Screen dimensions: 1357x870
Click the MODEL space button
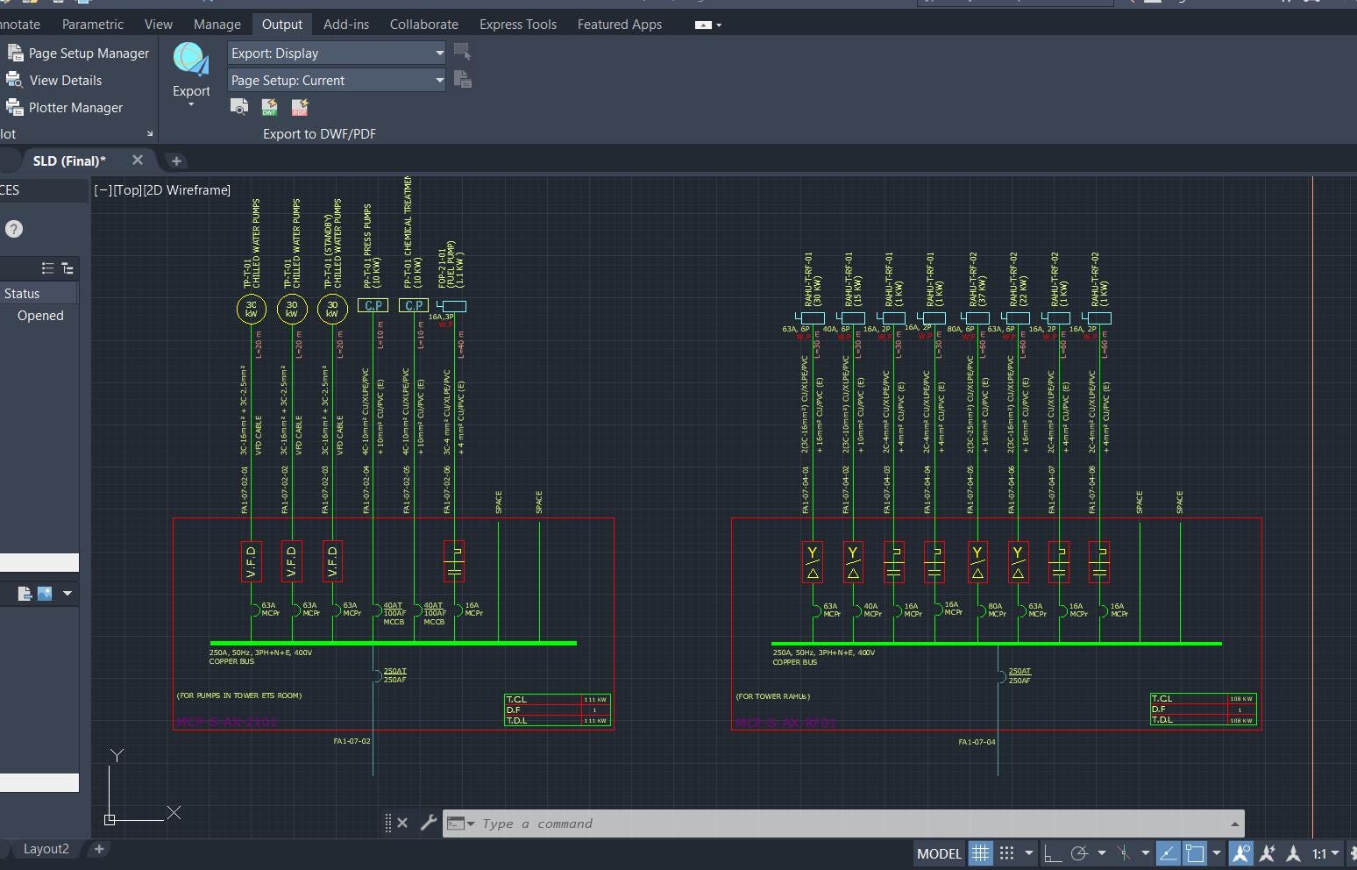939,853
